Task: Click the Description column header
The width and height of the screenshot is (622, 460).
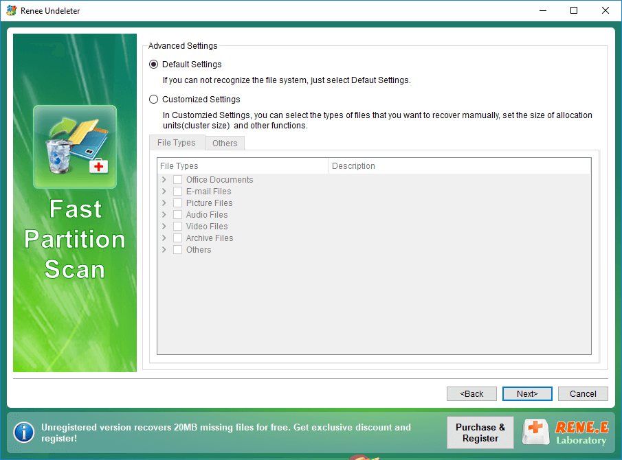Action: click(x=460, y=166)
